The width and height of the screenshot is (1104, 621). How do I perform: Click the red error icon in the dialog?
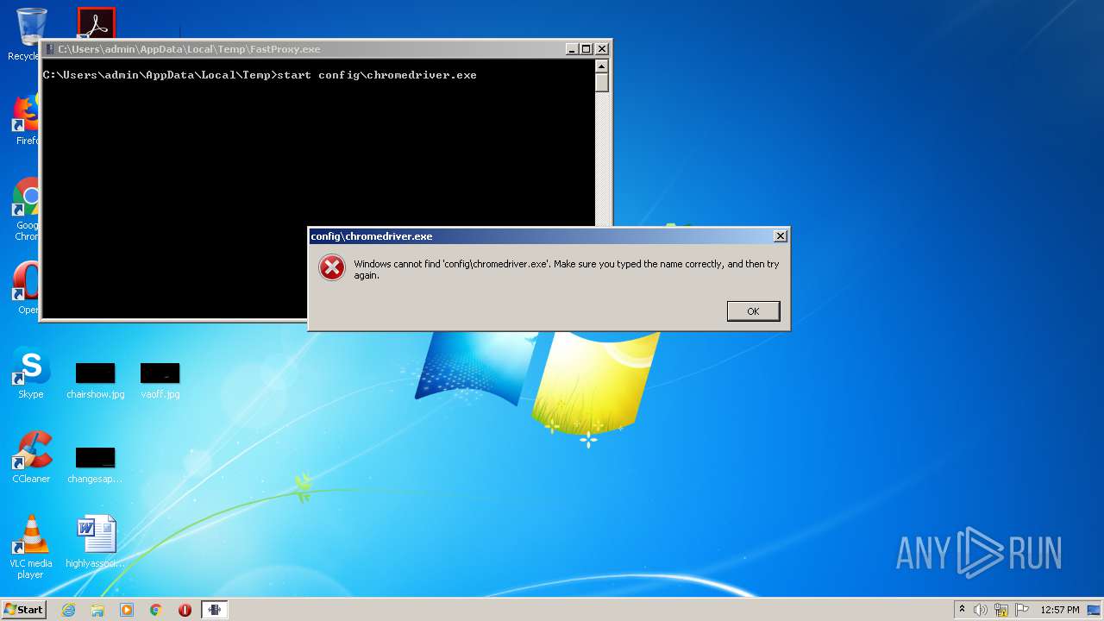click(x=332, y=268)
